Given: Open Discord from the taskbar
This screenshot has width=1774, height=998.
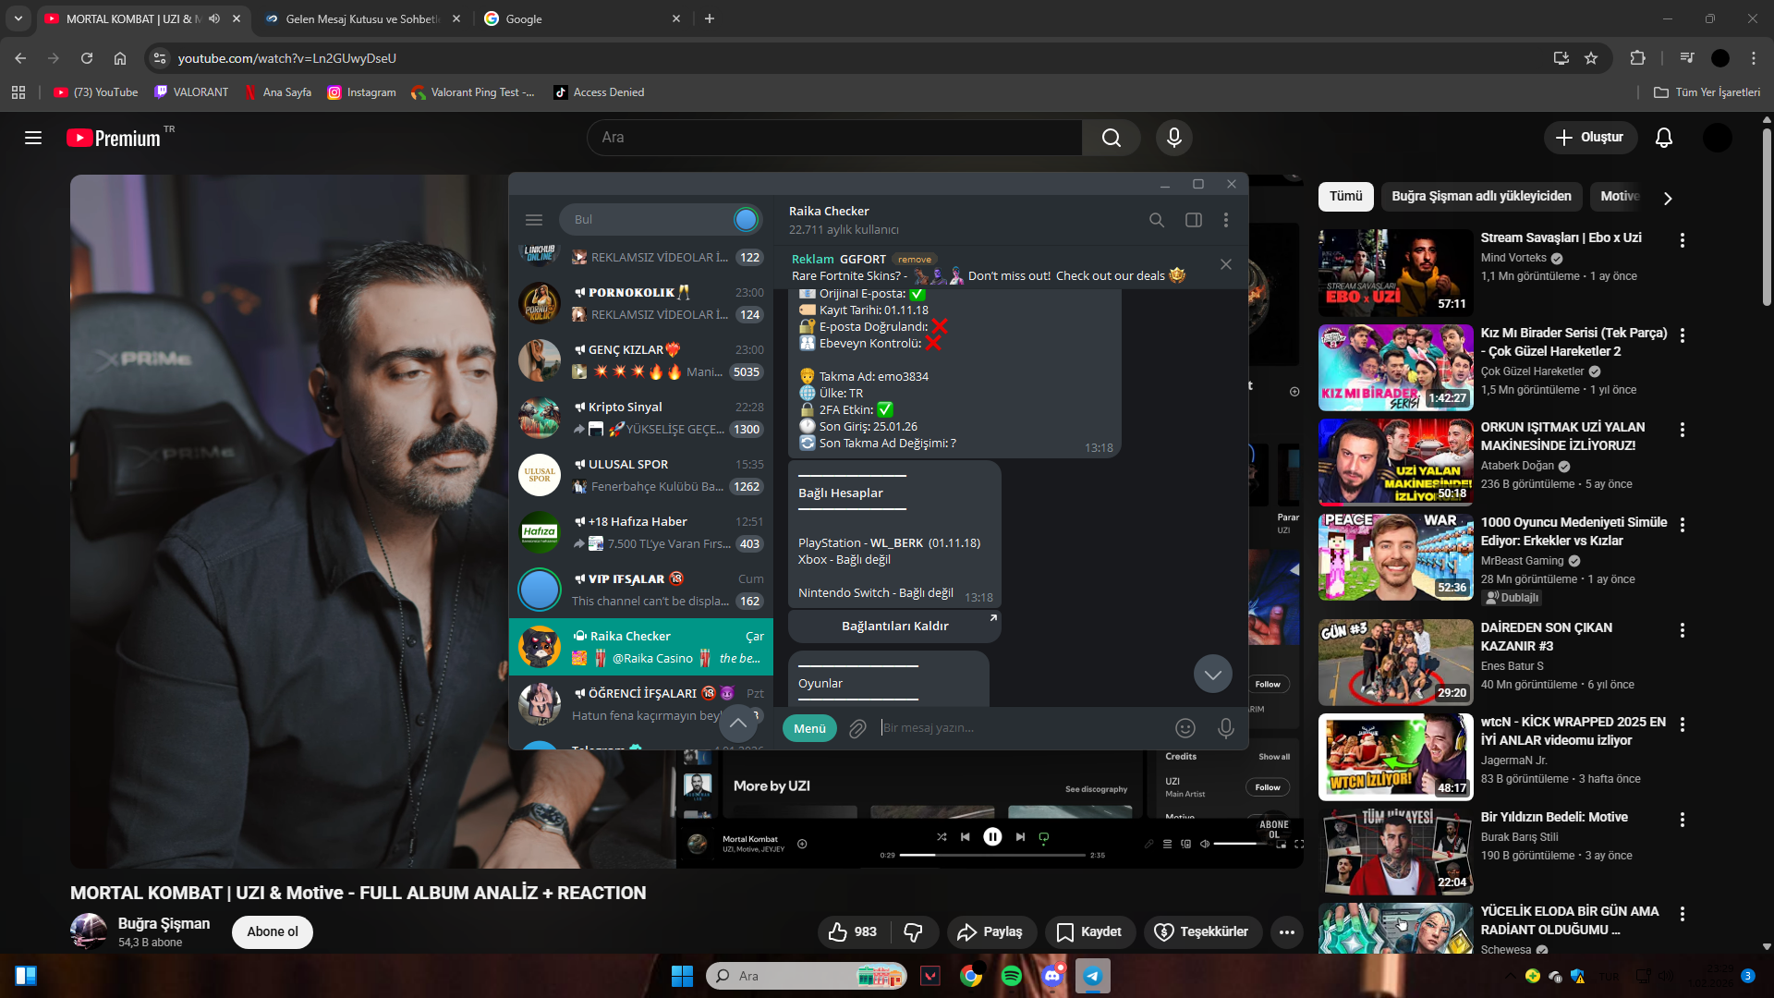Looking at the screenshot, I should (x=1052, y=976).
